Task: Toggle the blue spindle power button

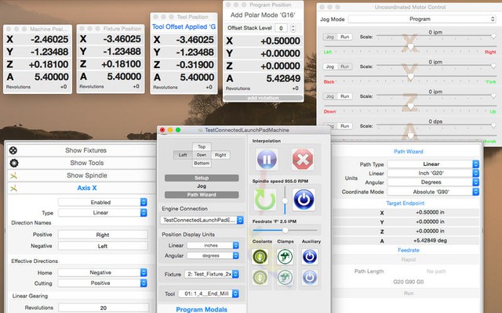Action: click(304, 200)
